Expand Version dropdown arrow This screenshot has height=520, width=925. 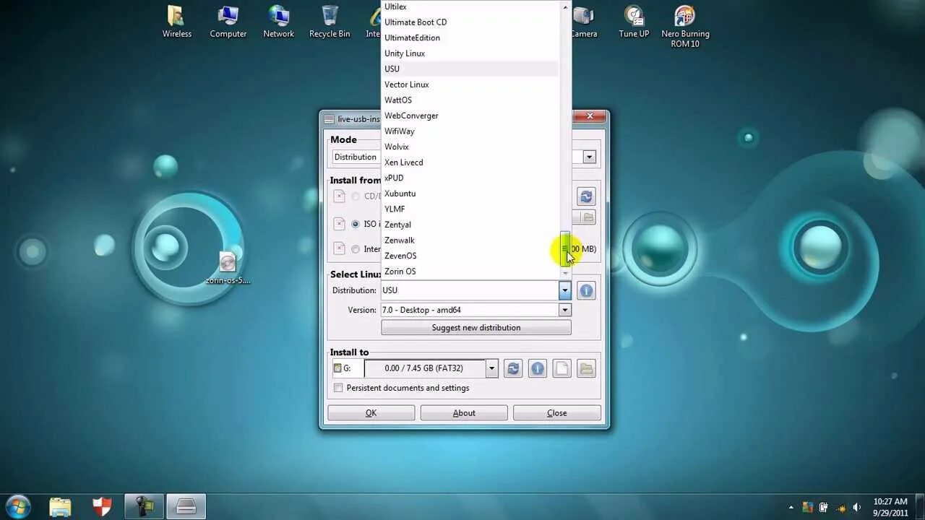click(564, 310)
